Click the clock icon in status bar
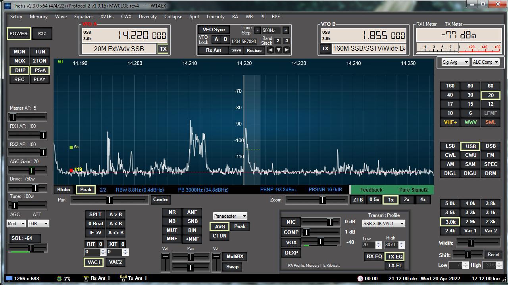This screenshot has width=508, height=285. click(x=360, y=279)
